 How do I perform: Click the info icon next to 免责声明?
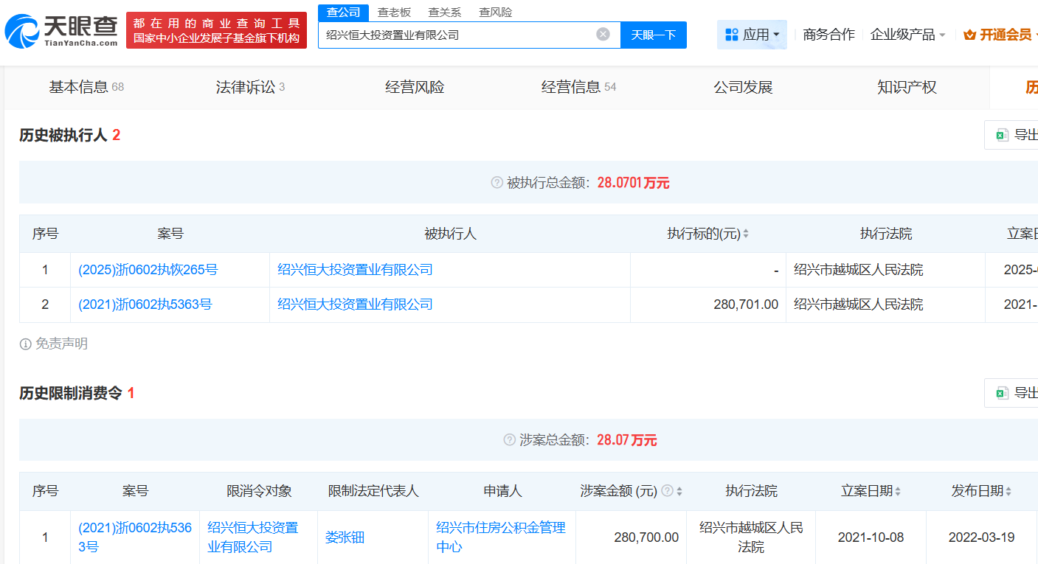[x=26, y=344]
